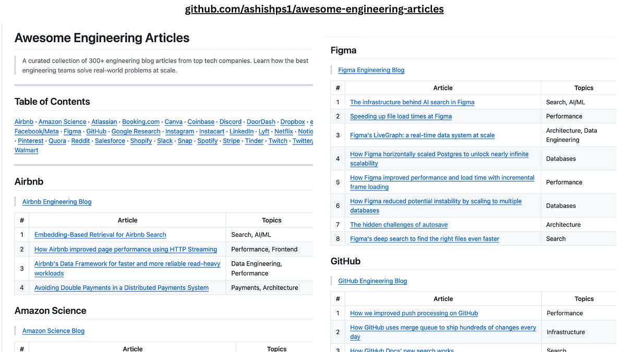Open Airbnb HTTP Streaming page performance article
This screenshot has height=352, width=626.
126,249
